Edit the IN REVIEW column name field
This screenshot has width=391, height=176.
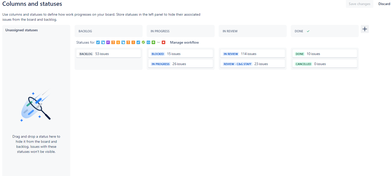(253, 31)
